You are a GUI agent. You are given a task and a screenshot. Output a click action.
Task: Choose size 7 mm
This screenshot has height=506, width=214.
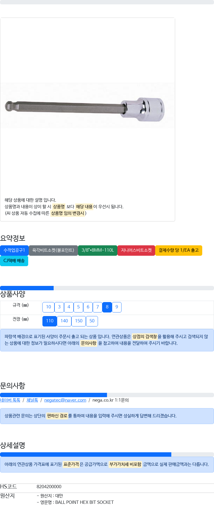[97, 307]
